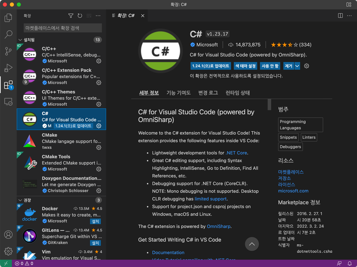Open the Explorer view in activity bar
The height and width of the screenshot is (267, 357).
point(8,18)
